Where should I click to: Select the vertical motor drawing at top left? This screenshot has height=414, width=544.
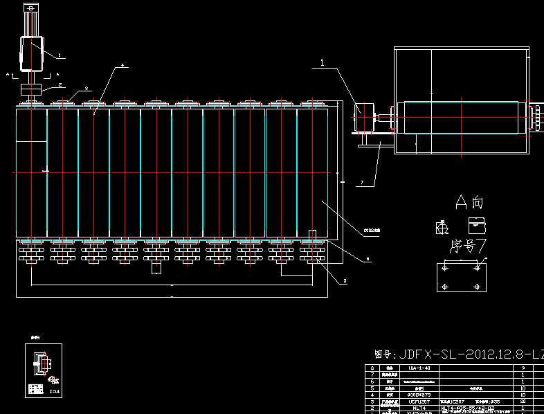pyautogui.click(x=32, y=38)
